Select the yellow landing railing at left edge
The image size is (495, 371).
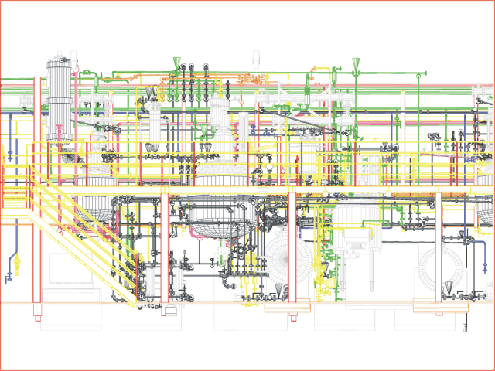pyautogui.click(x=12, y=185)
